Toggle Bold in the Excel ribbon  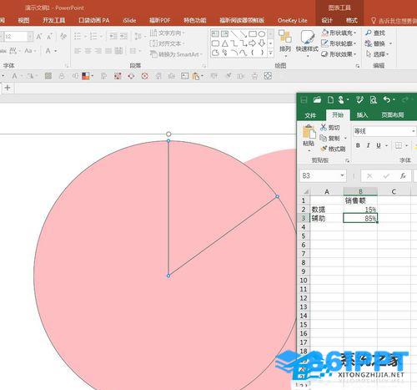pos(358,145)
